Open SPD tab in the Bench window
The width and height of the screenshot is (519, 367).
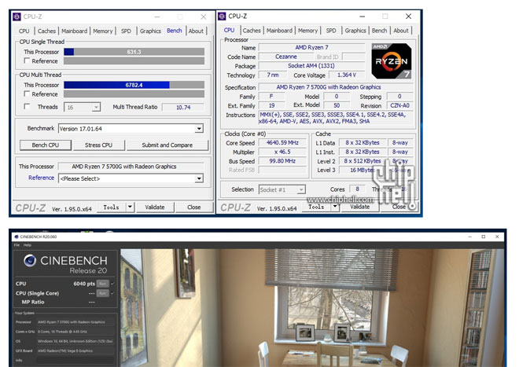[x=126, y=31]
